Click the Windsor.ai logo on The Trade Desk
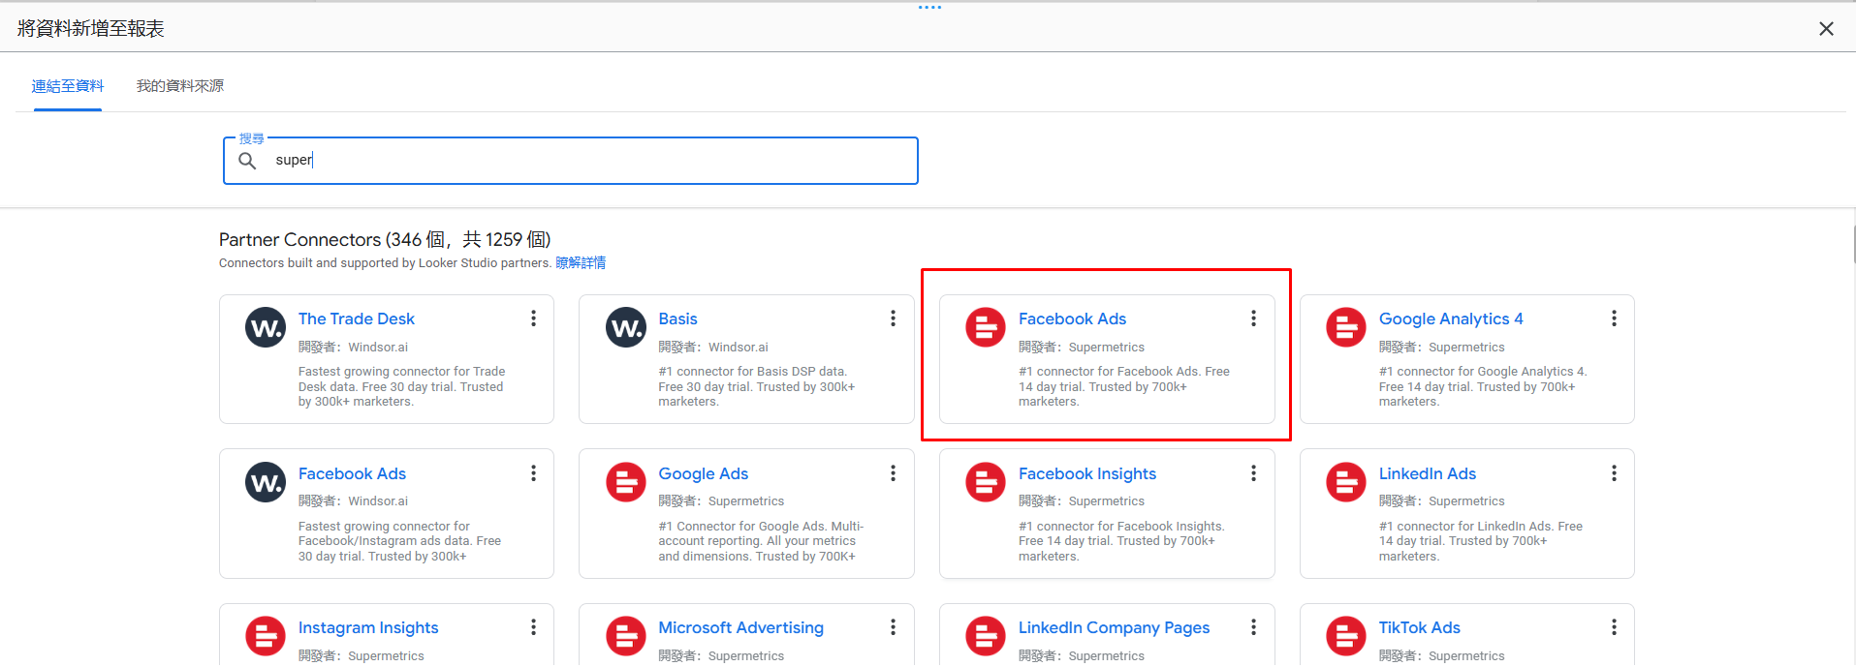Screen dimensions: 1856x667 [x=265, y=328]
